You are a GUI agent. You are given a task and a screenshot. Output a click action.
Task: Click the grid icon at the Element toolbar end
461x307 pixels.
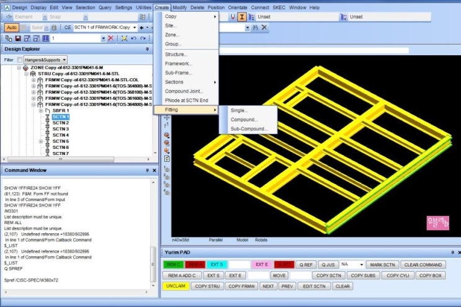coord(142,17)
